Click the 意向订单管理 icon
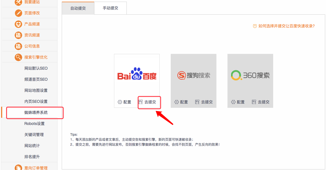The height and width of the screenshot is (170, 326). pos(18,167)
